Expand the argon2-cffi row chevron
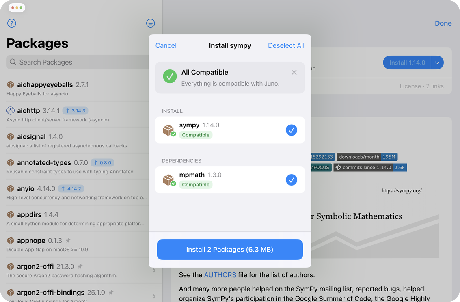Screen dimensions: 460x302 coord(154,270)
